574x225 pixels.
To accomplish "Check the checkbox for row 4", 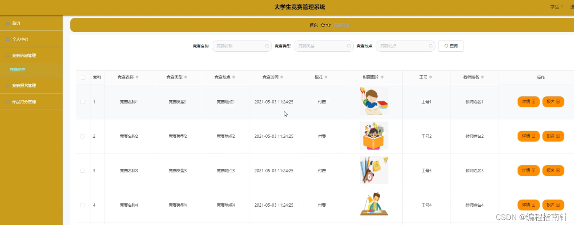I will click(x=83, y=205).
